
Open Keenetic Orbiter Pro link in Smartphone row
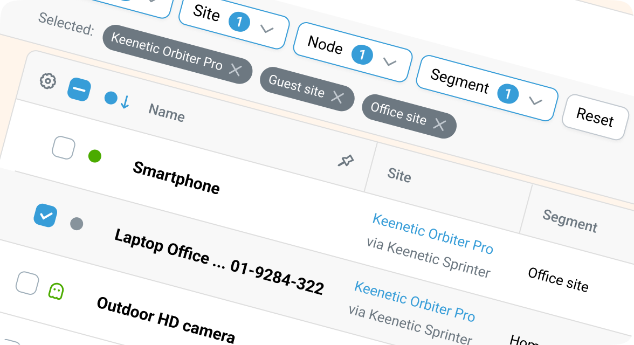432,234
